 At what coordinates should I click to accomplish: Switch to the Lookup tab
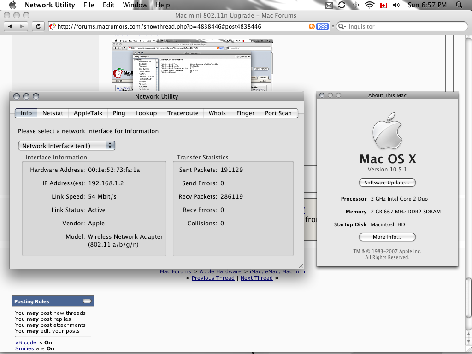pyautogui.click(x=146, y=113)
